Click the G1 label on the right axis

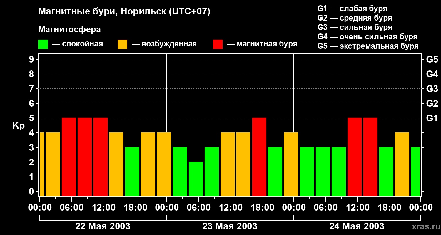(x=432, y=118)
